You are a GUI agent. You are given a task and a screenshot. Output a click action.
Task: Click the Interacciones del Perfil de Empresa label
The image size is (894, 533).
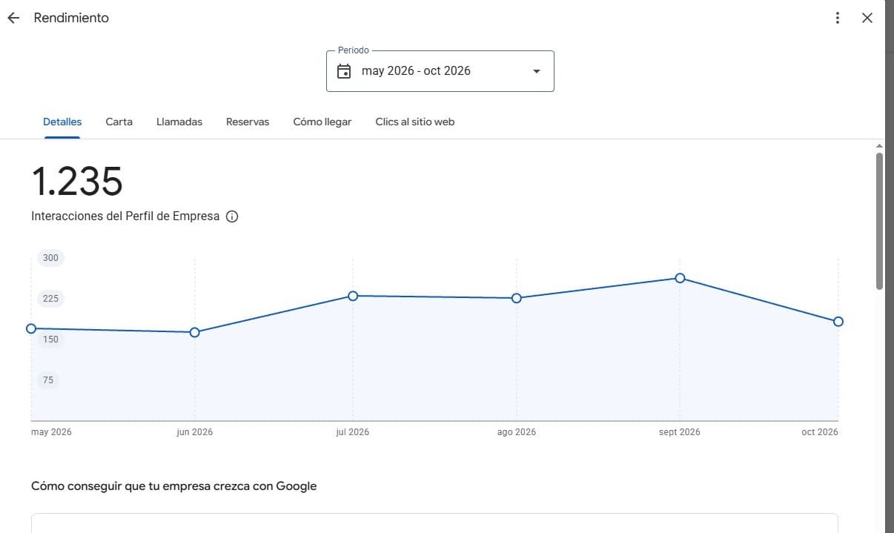coord(125,216)
